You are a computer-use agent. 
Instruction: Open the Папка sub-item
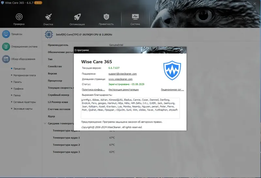click(x=17, y=95)
